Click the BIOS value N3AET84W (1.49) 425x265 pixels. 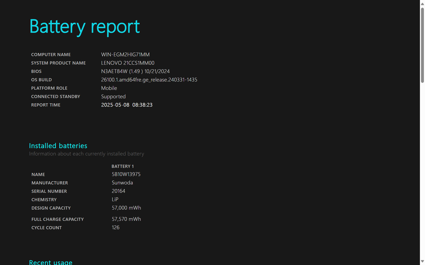(135, 71)
